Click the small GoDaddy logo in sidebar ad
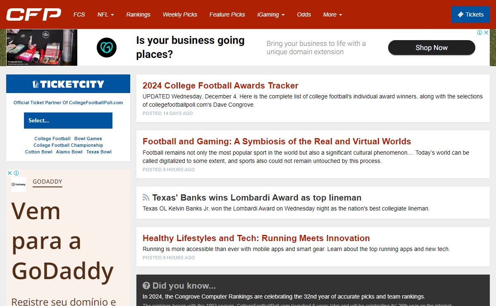The width and height of the screenshot is (496, 306). pos(19,184)
